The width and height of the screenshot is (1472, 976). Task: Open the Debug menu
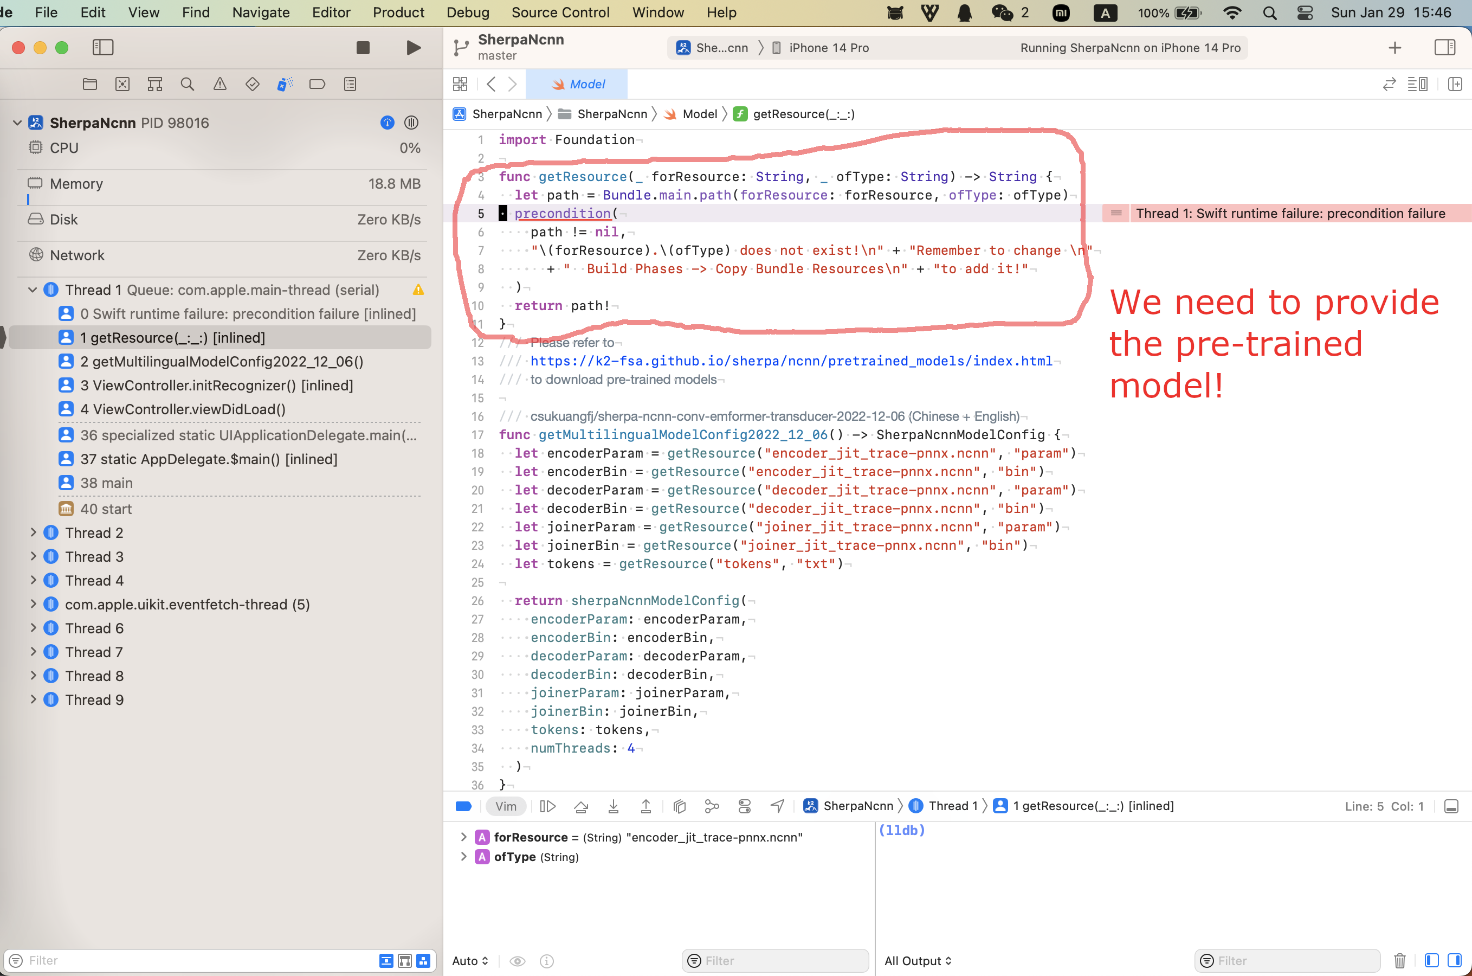[468, 12]
